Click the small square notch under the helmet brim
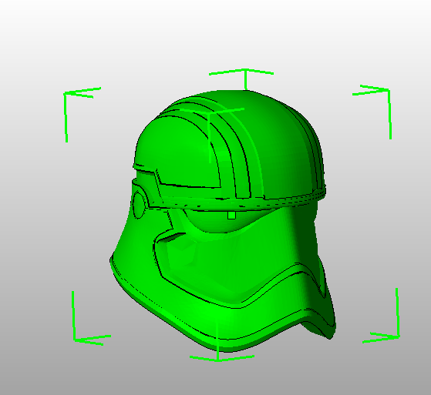The image size is (431, 395). [231, 215]
